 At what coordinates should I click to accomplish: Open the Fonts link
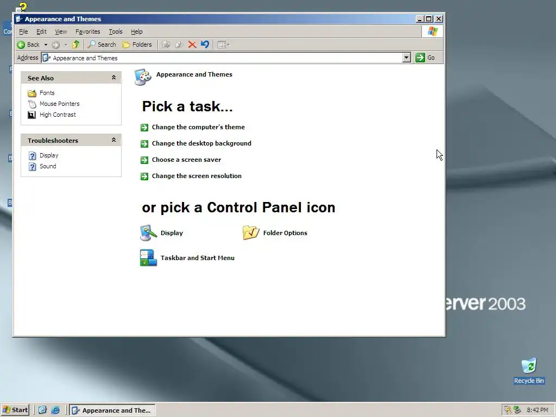(47, 93)
